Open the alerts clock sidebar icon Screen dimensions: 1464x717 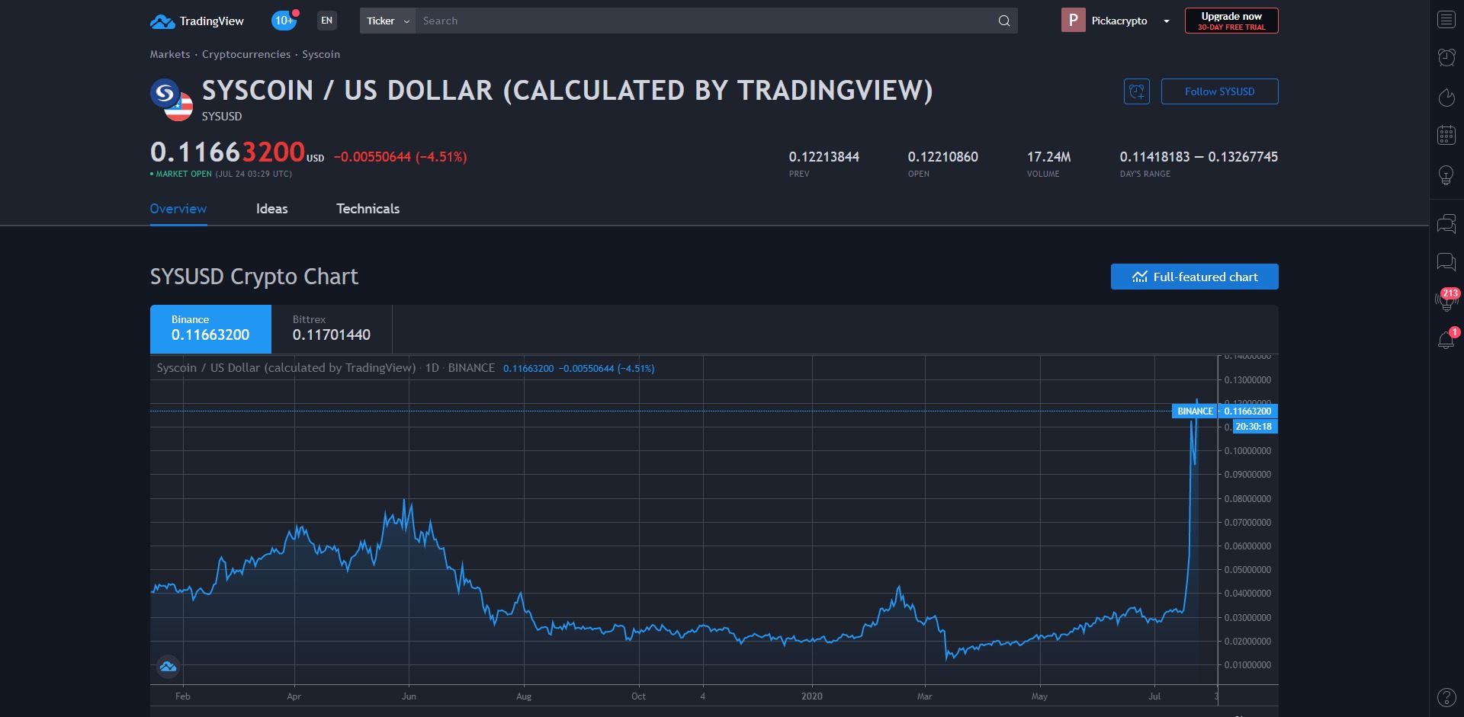click(x=1446, y=58)
